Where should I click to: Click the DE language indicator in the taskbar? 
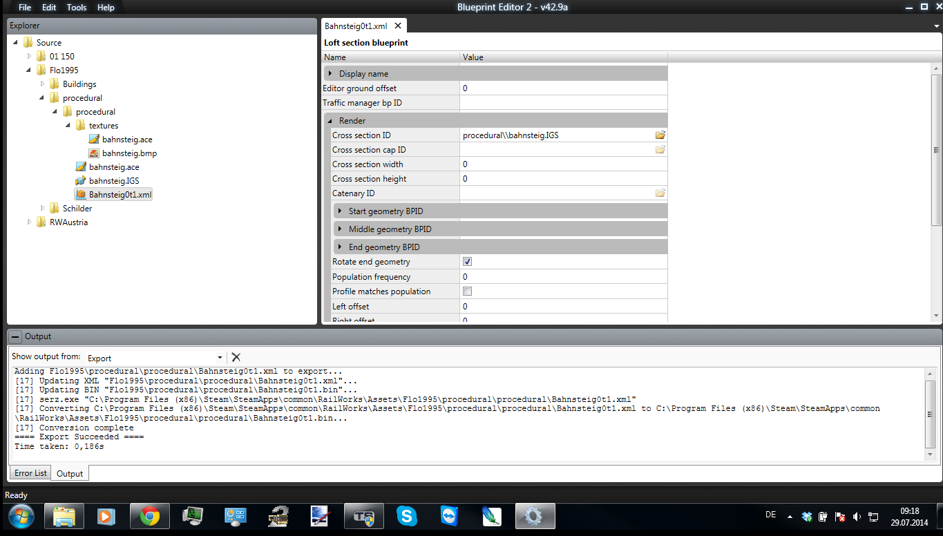770,515
